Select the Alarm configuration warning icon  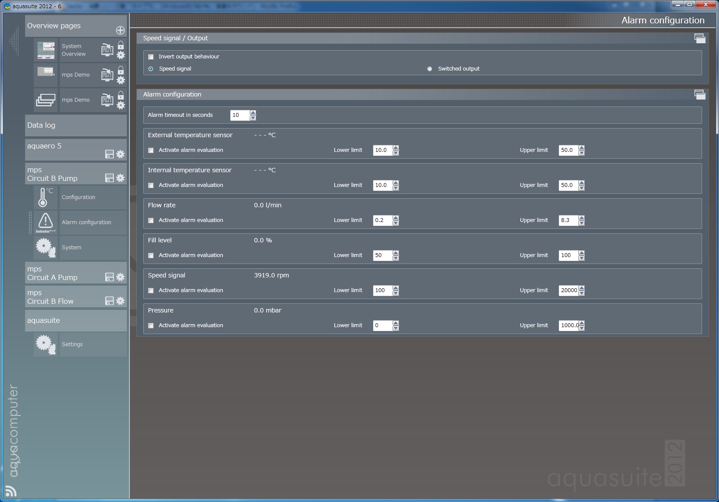(x=45, y=222)
